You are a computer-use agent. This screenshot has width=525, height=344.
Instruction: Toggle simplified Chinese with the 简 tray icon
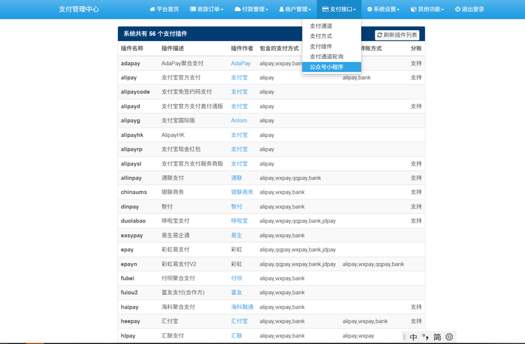(437, 337)
